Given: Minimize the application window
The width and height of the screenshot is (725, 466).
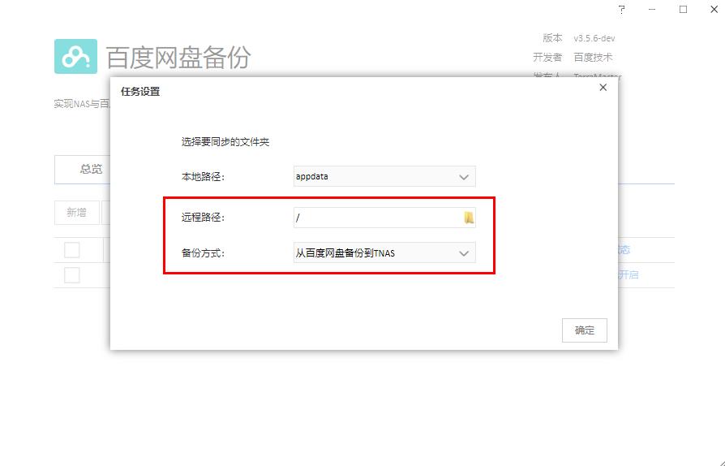Looking at the screenshot, I should (652, 10).
